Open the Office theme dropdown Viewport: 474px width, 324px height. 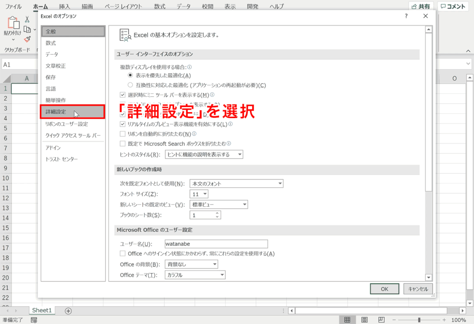(x=195, y=275)
